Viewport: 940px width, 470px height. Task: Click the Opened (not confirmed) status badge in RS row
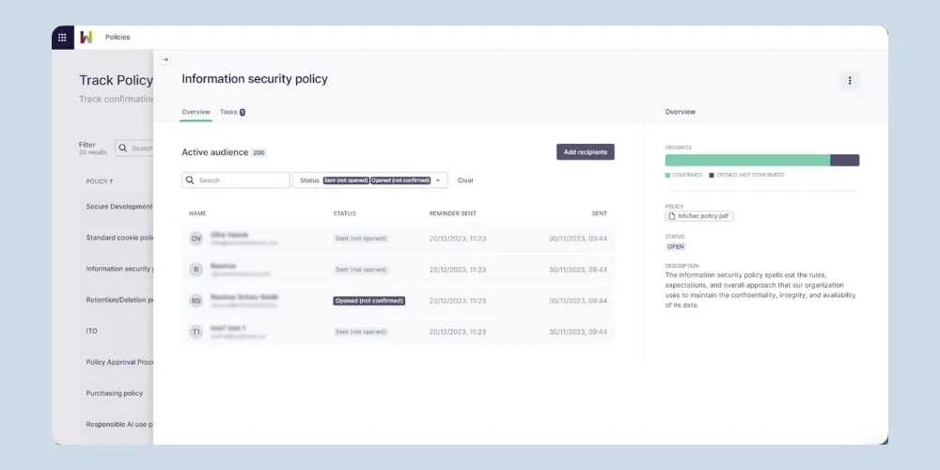pos(369,301)
